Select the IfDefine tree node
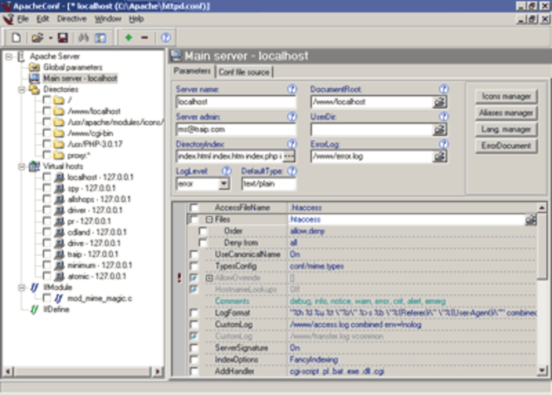 coord(56,309)
